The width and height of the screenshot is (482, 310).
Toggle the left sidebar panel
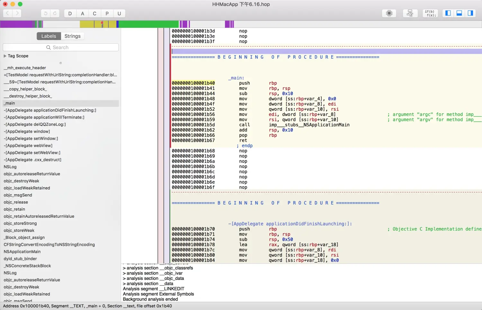(448, 13)
